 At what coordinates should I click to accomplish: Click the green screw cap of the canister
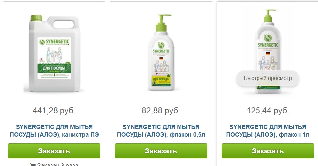point(36,18)
